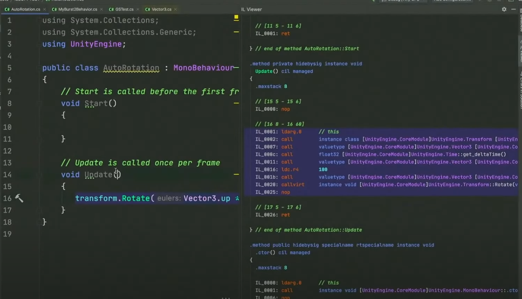Viewport: 522px width, 299px height.
Task: Click the IL Viewer panel title
Action: coord(252,9)
